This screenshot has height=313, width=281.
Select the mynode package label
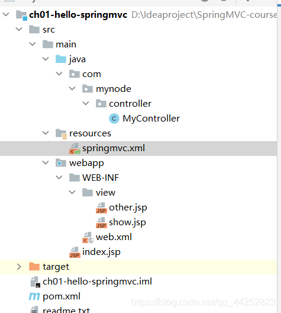(x=114, y=90)
